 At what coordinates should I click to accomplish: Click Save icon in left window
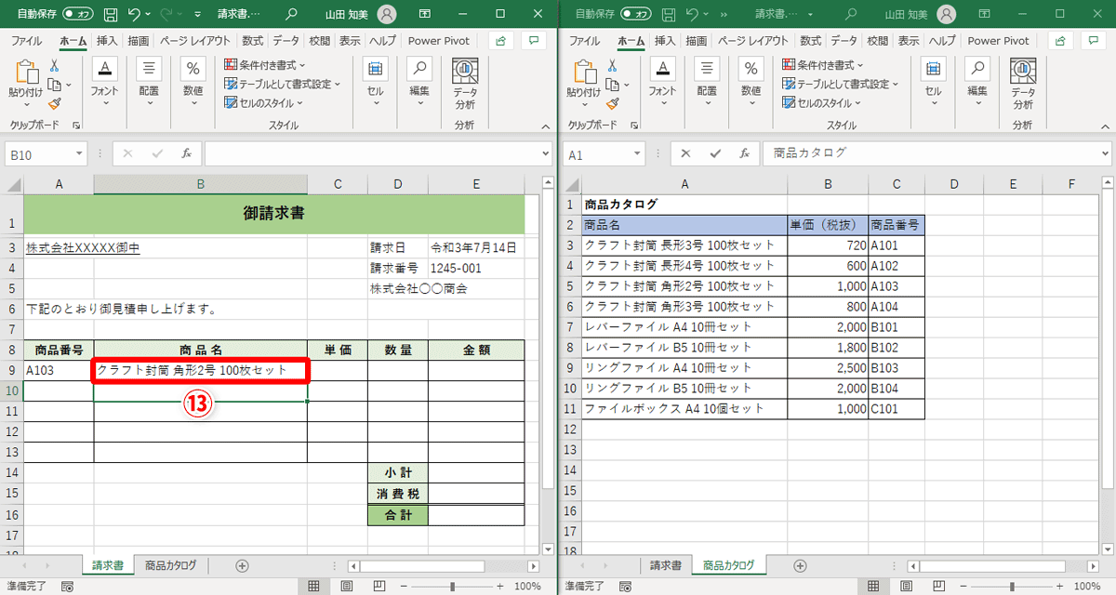[x=111, y=14]
